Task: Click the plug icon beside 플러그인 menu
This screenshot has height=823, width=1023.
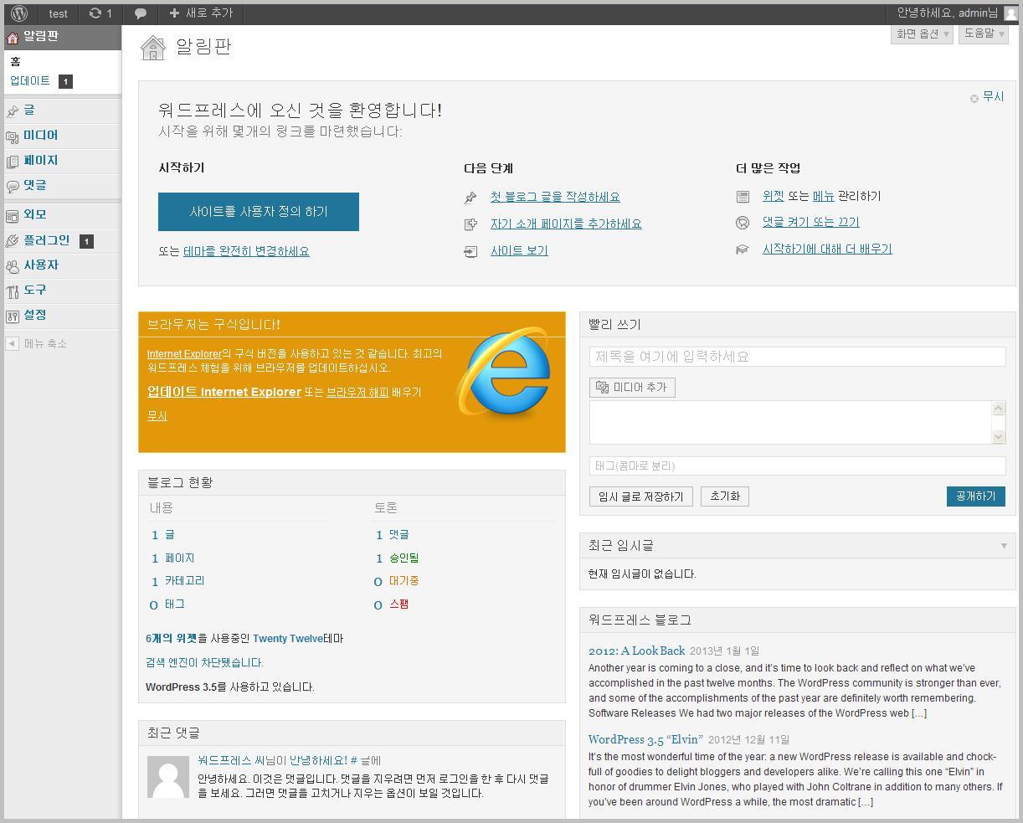Action: coord(13,241)
